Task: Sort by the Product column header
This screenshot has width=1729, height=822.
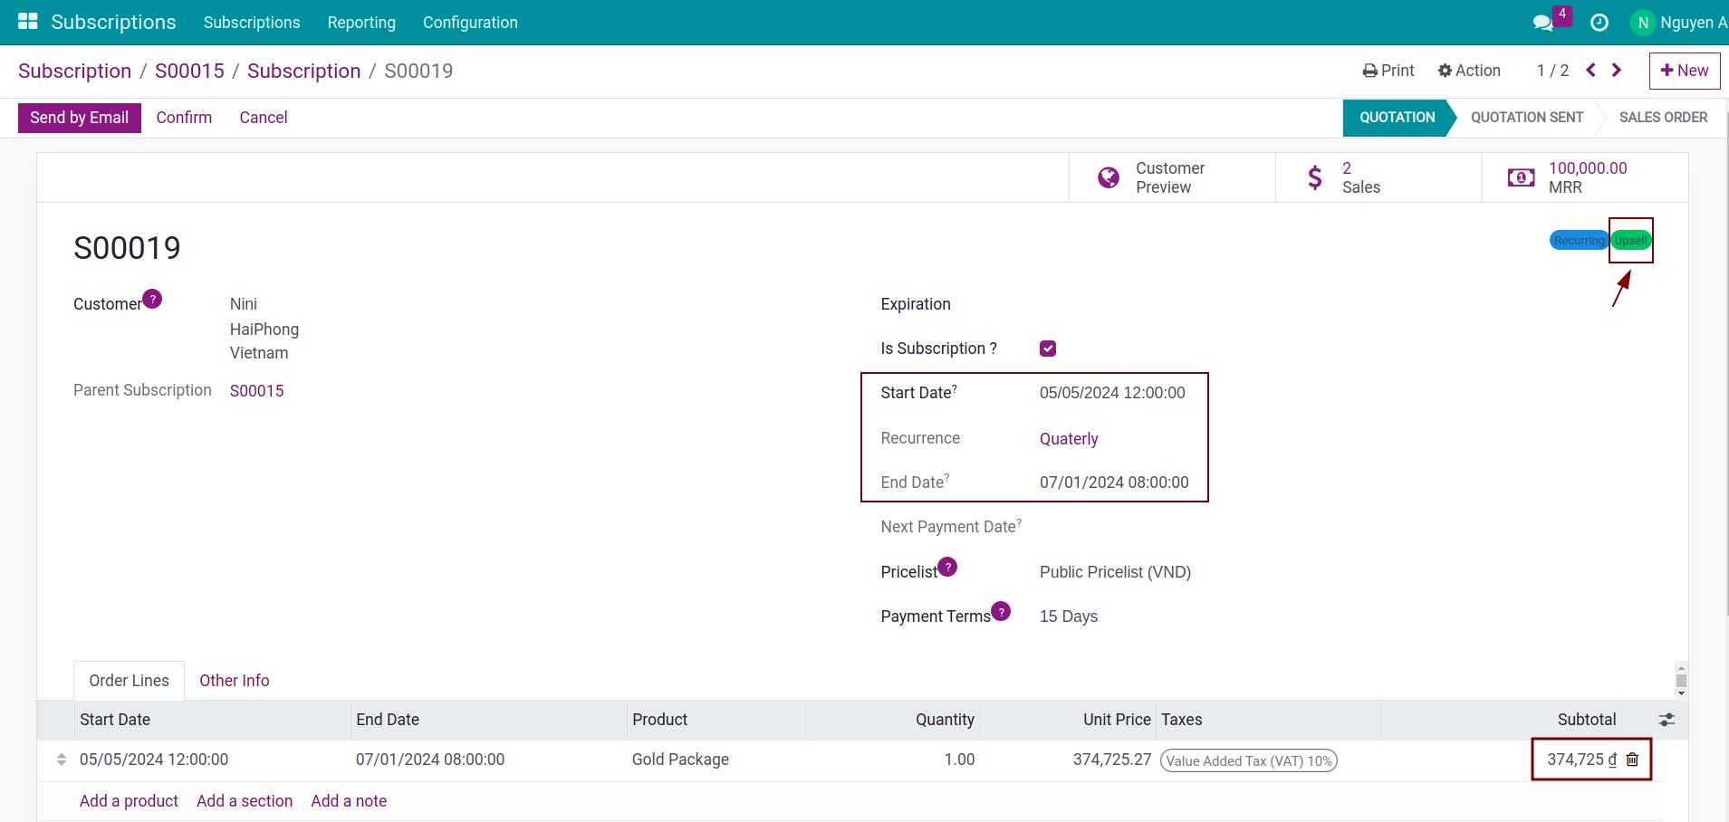Action: point(659,720)
